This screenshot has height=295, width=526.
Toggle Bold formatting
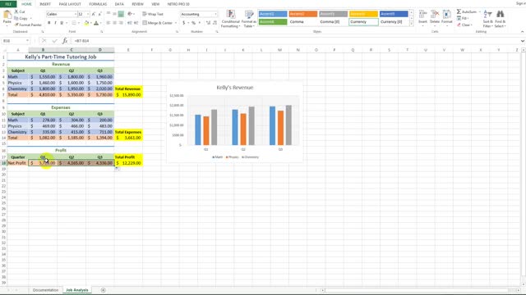point(49,23)
